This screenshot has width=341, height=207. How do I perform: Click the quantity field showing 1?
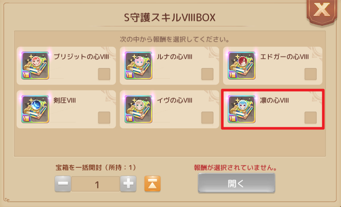96,184
